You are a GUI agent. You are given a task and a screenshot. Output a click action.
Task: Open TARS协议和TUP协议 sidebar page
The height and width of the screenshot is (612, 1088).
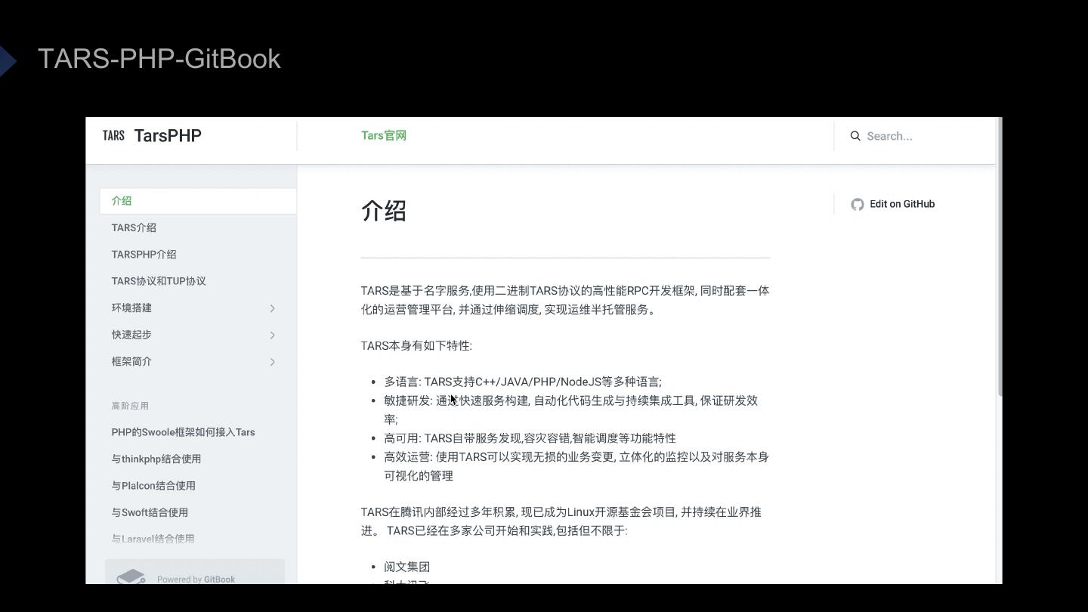coord(159,281)
